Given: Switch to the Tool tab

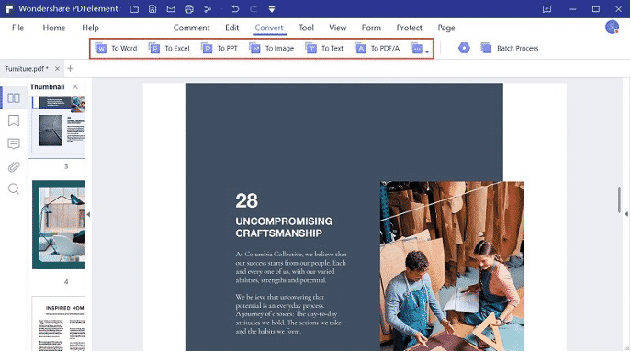Looking at the screenshot, I should [x=306, y=28].
